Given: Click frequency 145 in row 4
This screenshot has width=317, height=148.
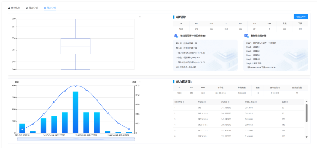Looking at the screenshot, I should pyautogui.click(x=283, y=125).
